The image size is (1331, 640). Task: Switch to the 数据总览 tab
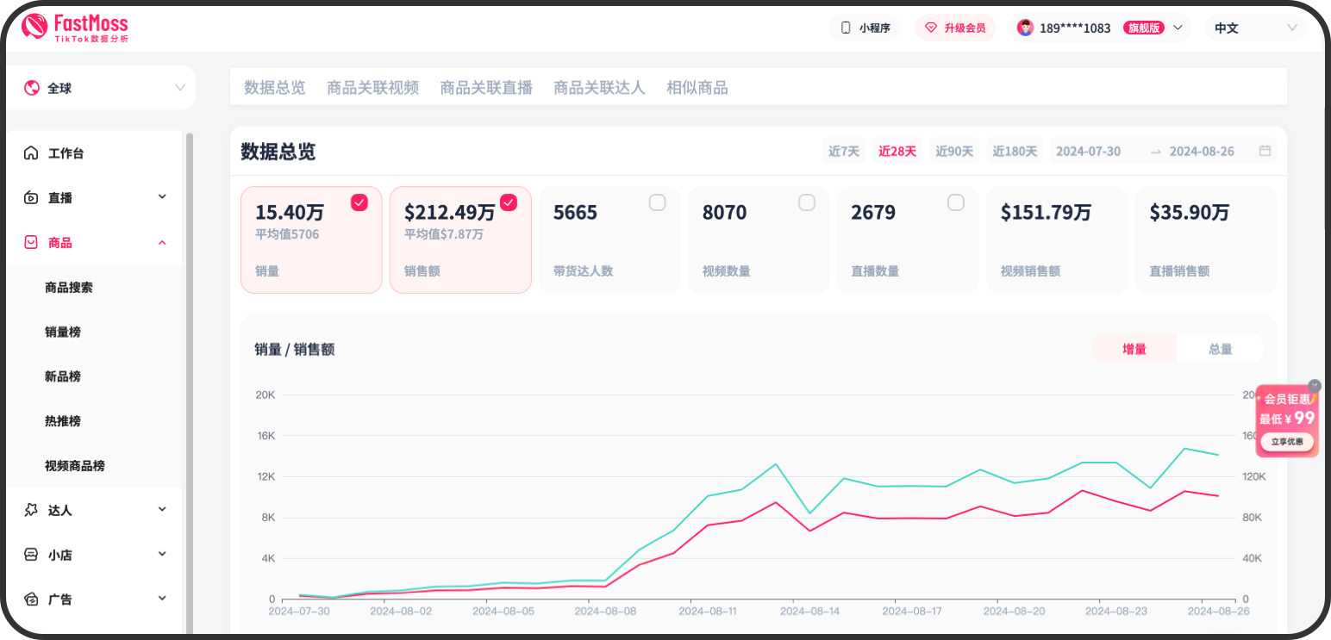tap(275, 87)
